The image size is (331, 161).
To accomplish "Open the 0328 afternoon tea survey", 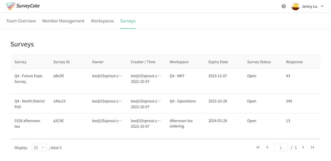I will 27,123.
